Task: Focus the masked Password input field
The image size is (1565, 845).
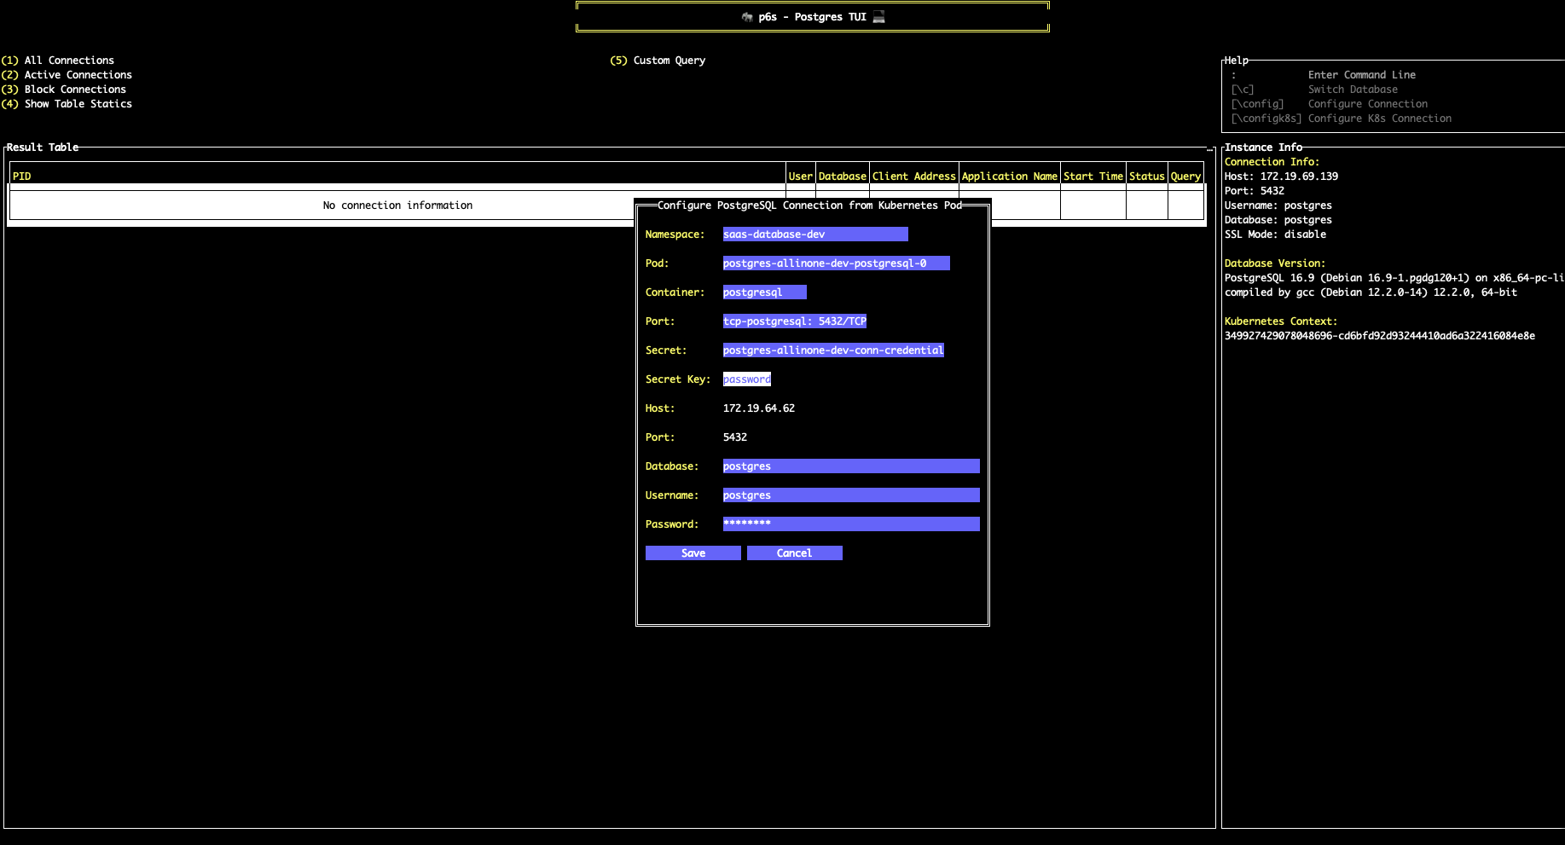Action: point(851,524)
